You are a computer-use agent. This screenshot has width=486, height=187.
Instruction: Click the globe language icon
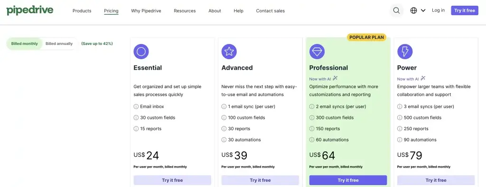413,10
